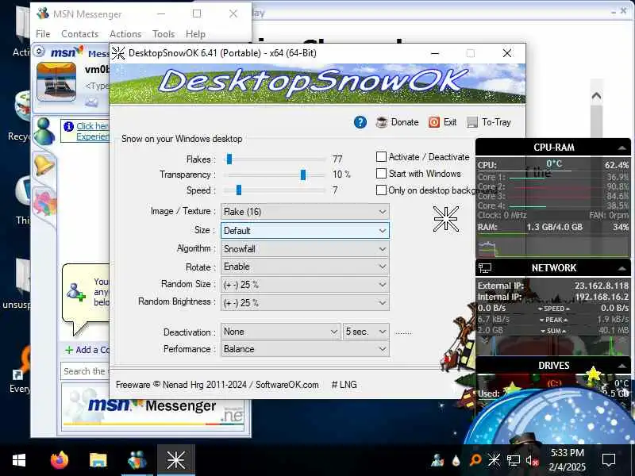Open the Tools menu in MSN Messenger
This screenshot has height=476, width=635.
click(164, 34)
